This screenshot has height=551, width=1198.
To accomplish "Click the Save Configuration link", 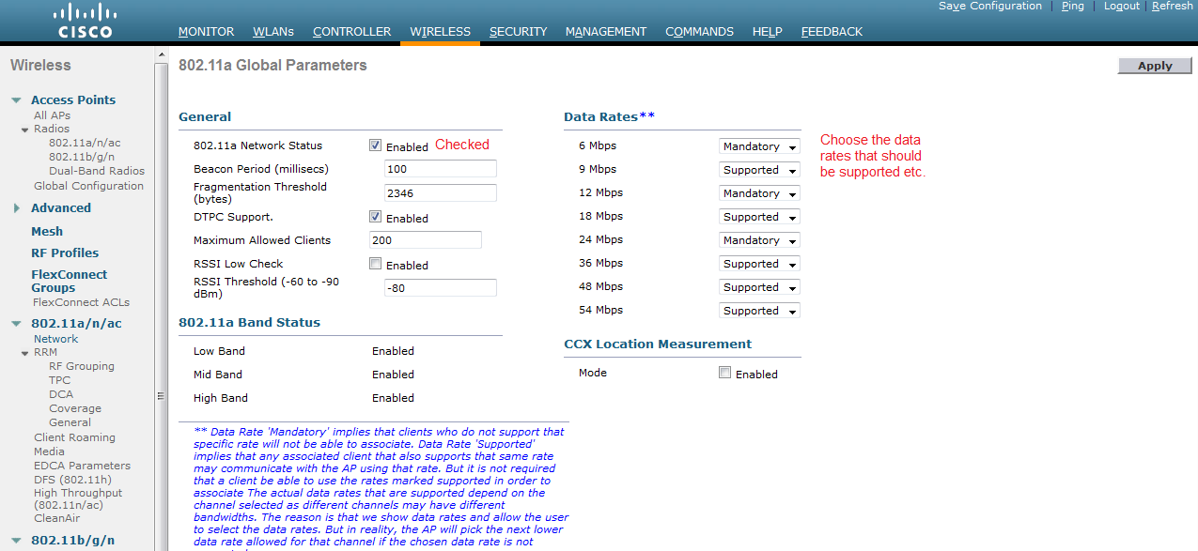I will point(989,6).
